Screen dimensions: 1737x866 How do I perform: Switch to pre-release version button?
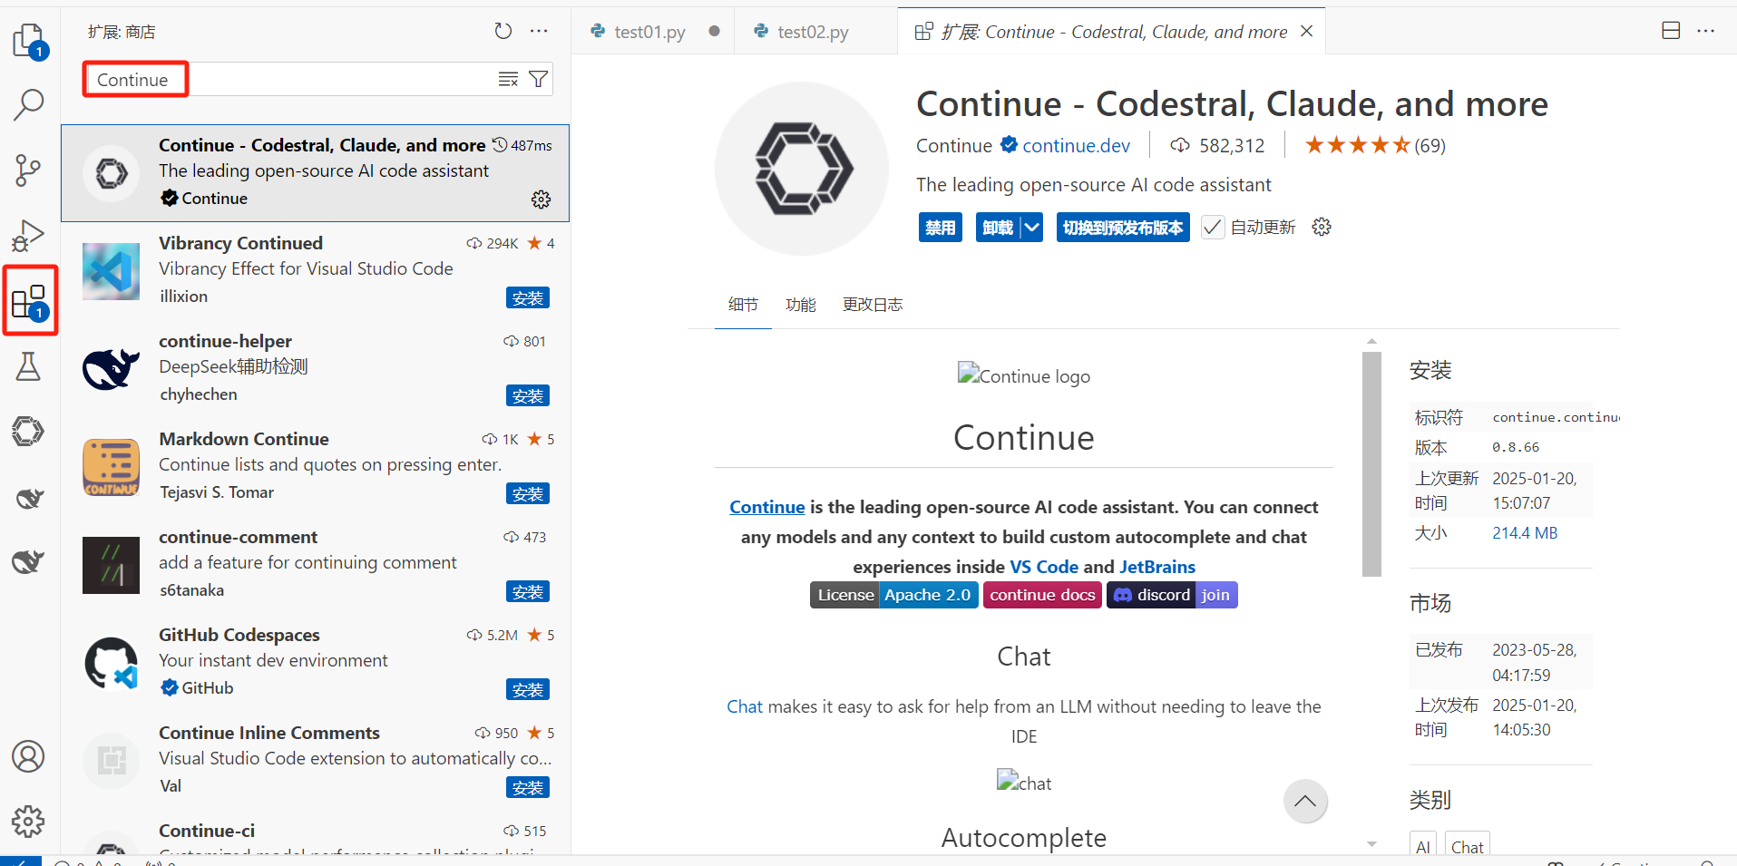point(1123,227)
